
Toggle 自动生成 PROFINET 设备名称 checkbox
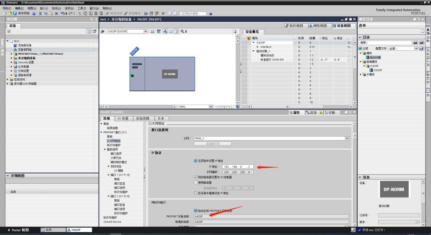pos(196,210)
